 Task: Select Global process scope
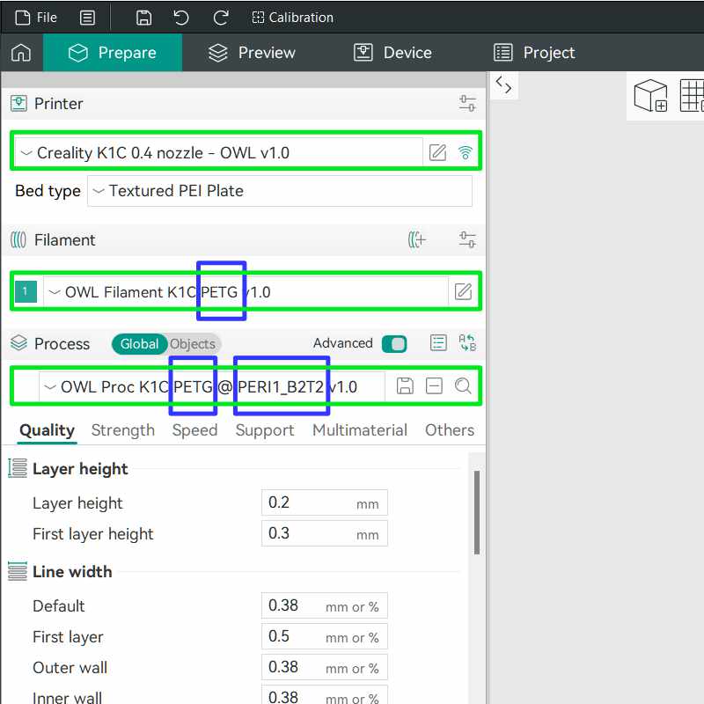pyautogui.click(x=139, y=344)
